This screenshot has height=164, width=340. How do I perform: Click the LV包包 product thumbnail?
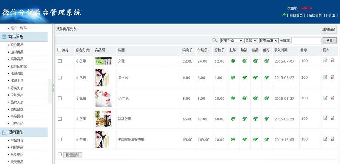tap(104, 98)
